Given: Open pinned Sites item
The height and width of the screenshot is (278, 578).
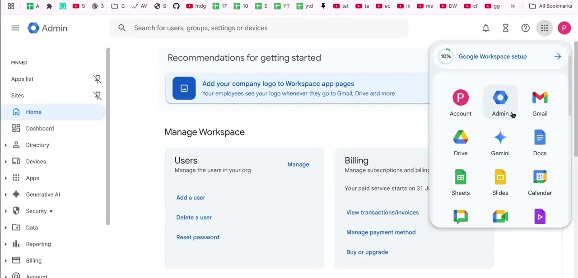Looking at the screenshot, I should tap(18, 96).
